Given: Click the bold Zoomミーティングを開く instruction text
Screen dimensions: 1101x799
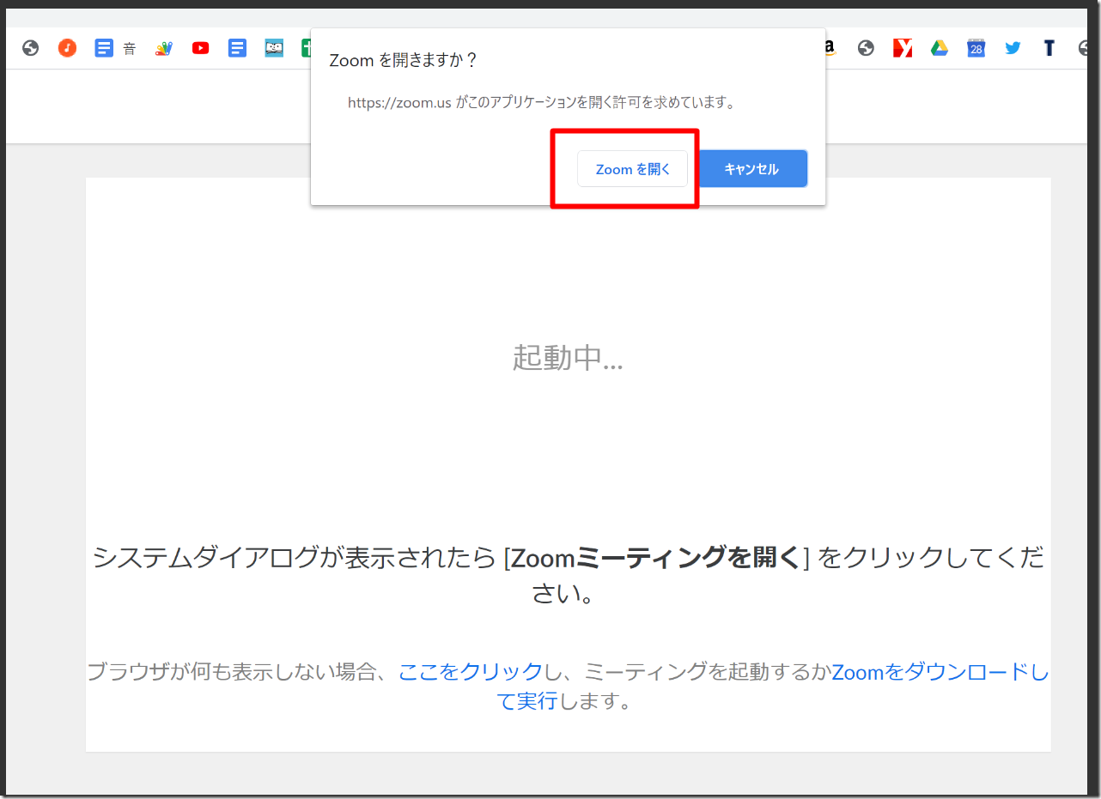Looking at the screenshot, I should (x=656, y=558).
